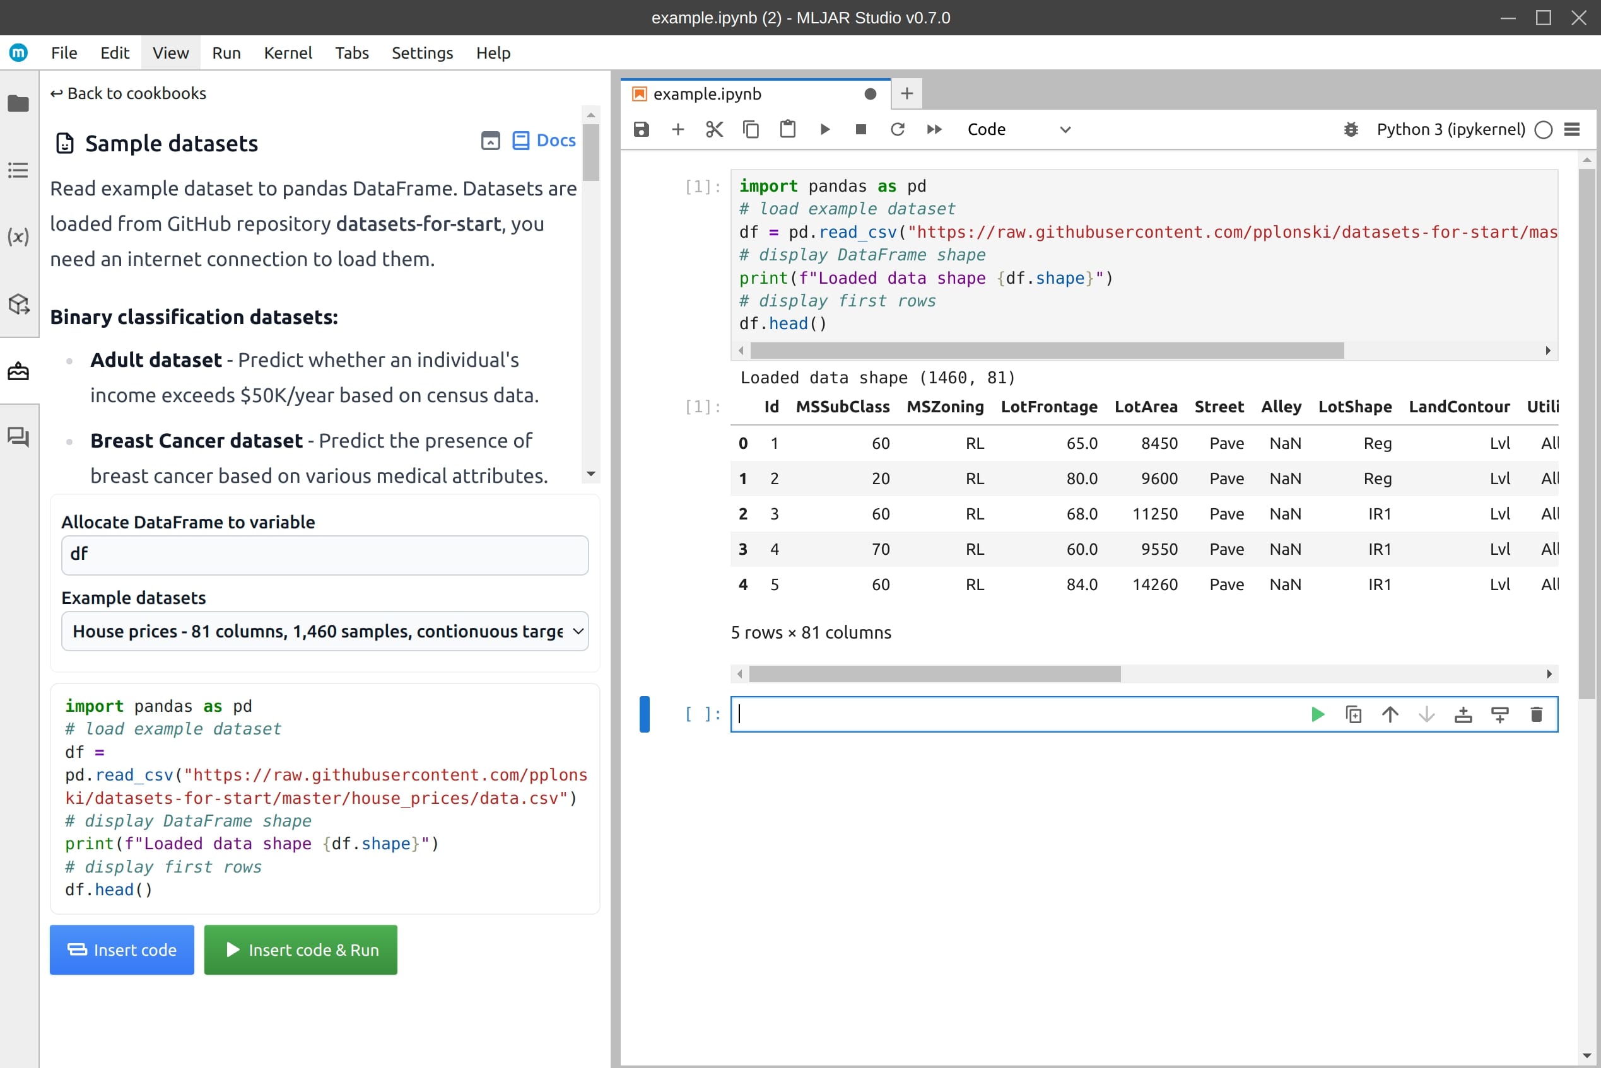This screenshot has height=1068, width=1601.
Task: Open the notebook hamburger menu icon
Action: pyautogui.click(x=1573, y=129)
